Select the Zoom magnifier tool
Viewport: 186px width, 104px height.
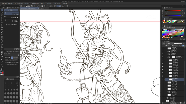pos(2,64)
